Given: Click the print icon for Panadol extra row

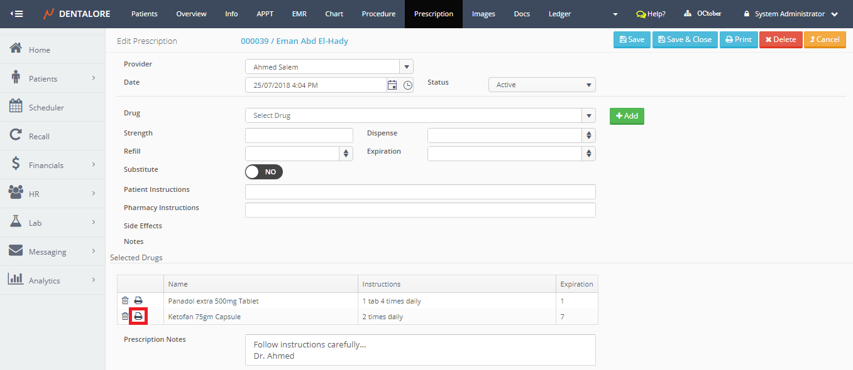Looking at the screenshot, I should click(138, 301).
